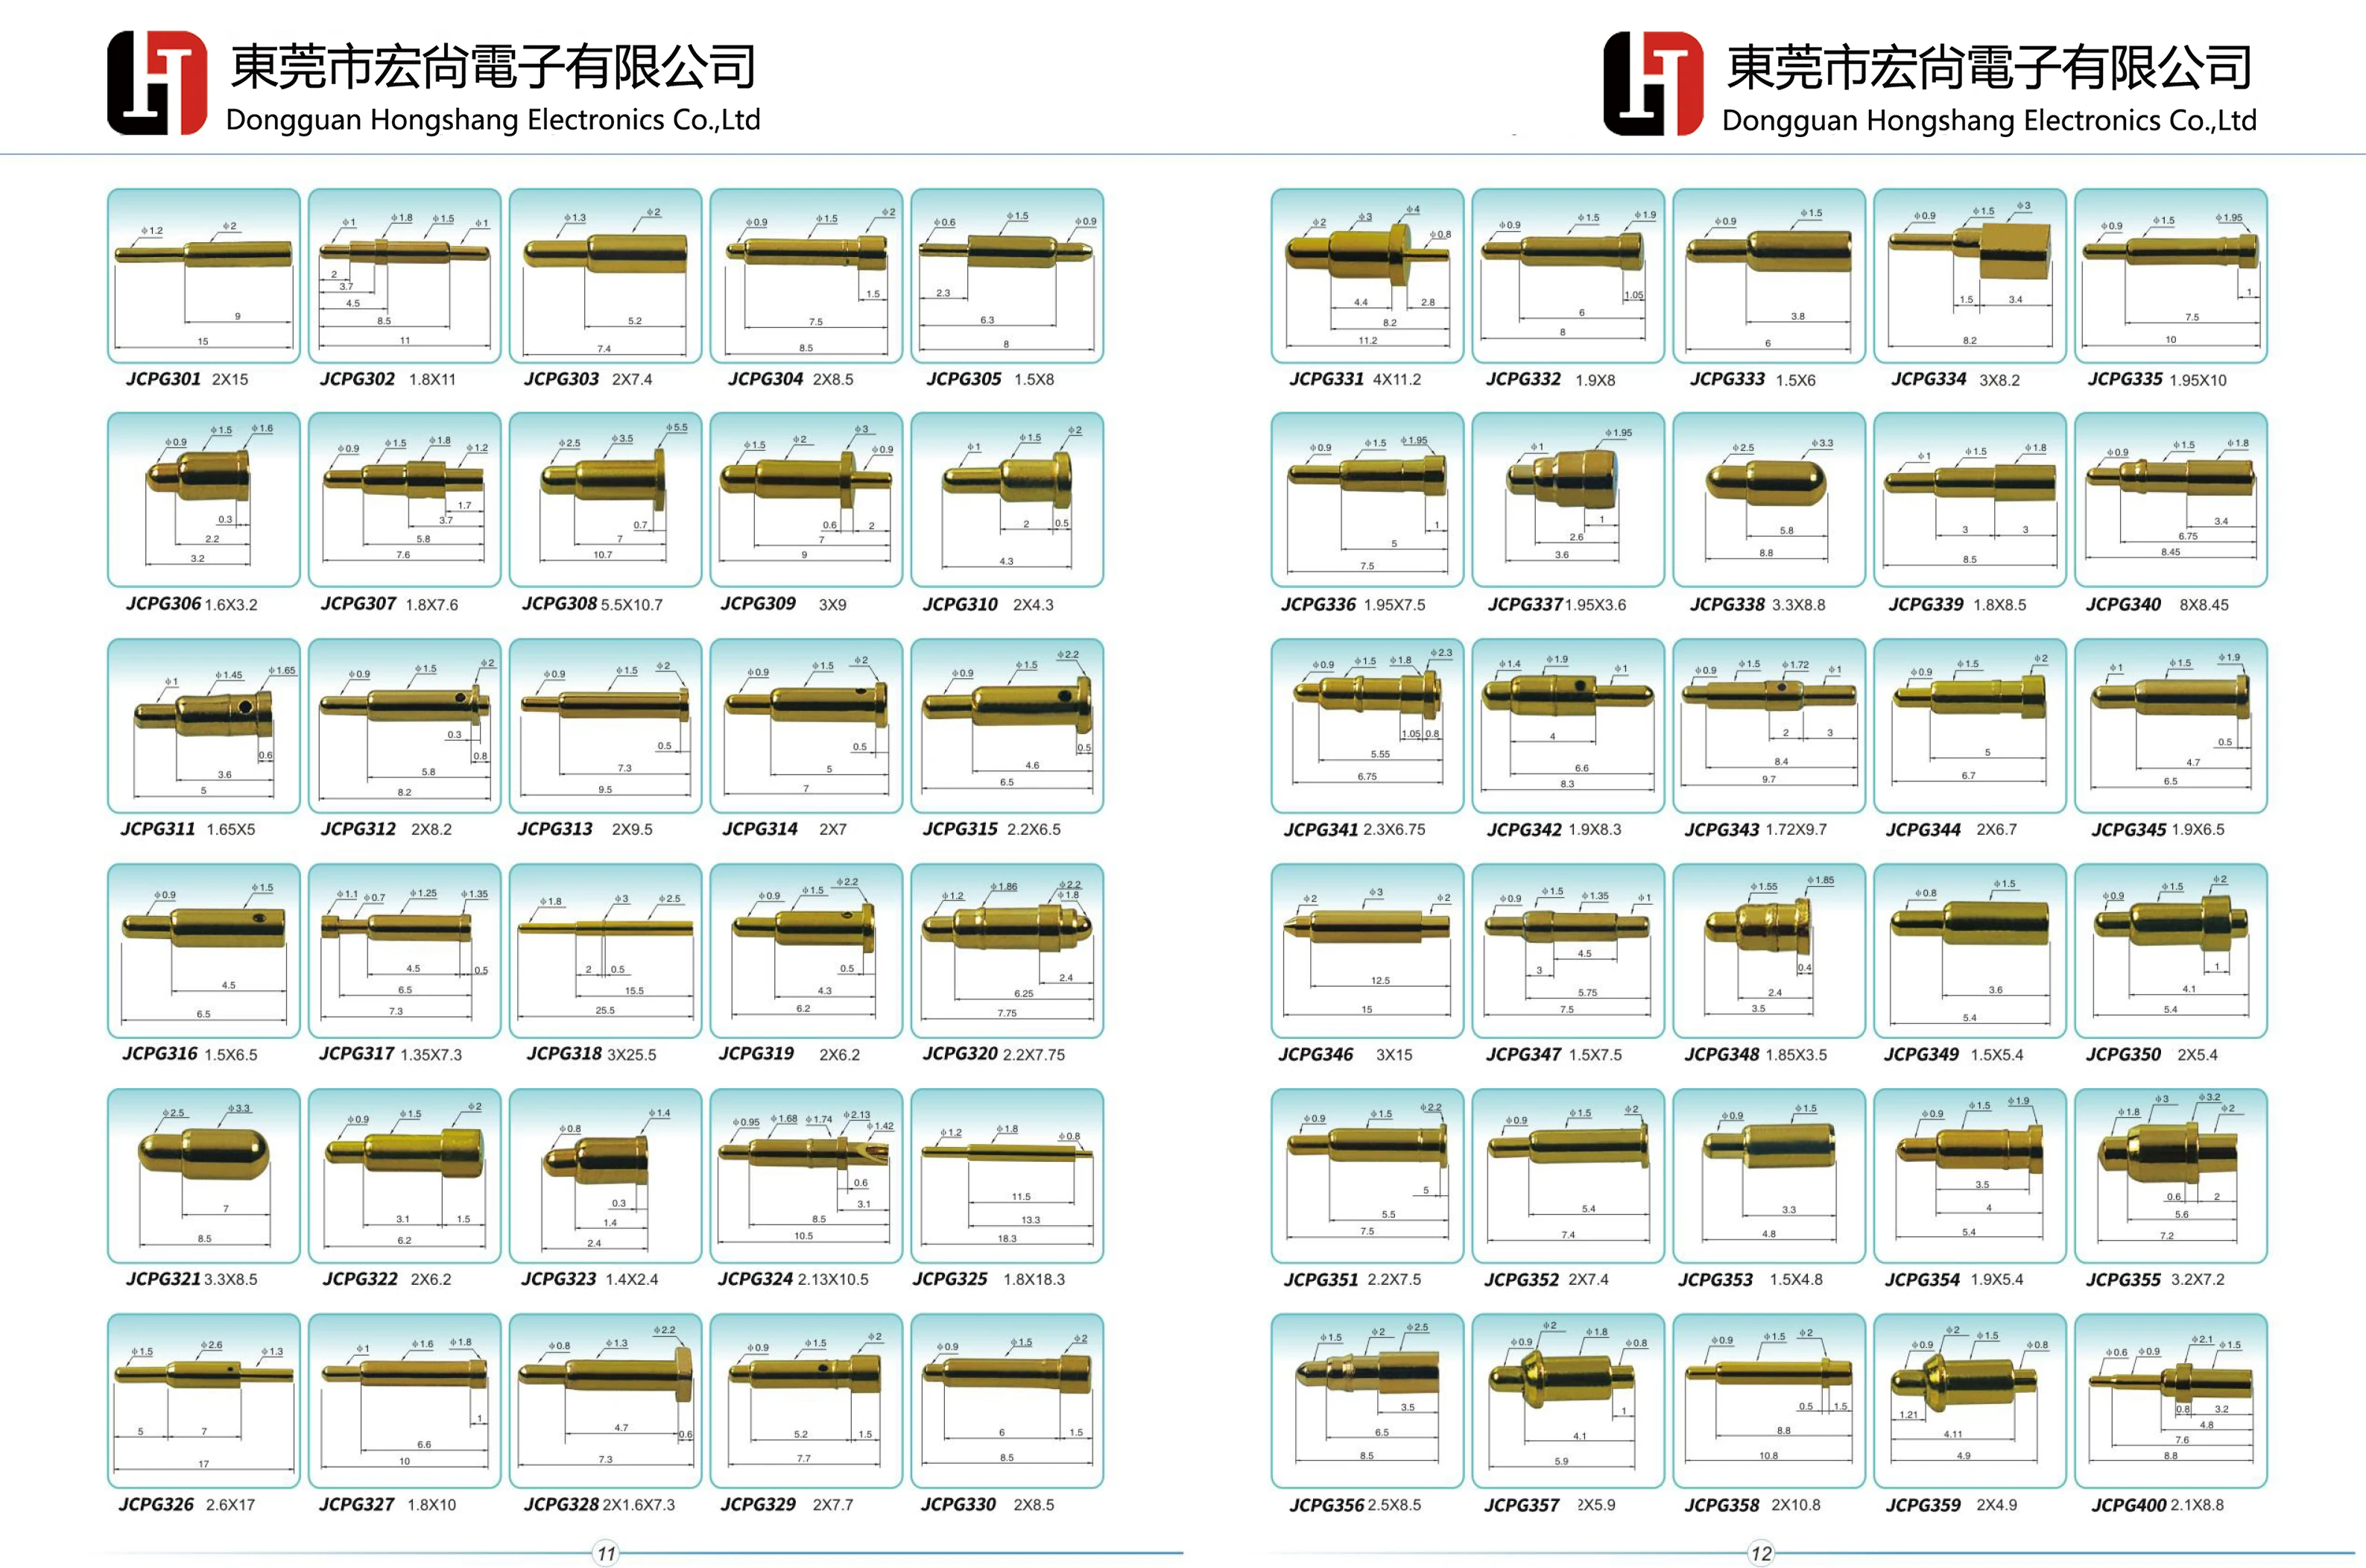Select the JCPG331 4X11.2 product tile
The width and height of the screenshot is (2366, 1568).
(x=1367, y=276)
